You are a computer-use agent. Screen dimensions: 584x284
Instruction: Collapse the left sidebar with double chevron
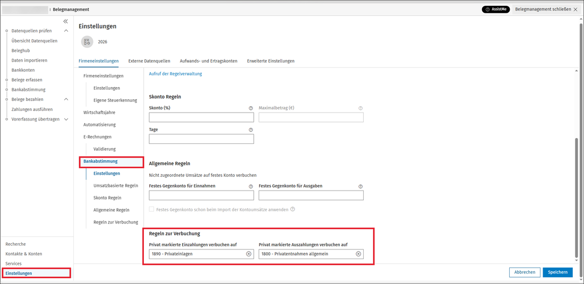click(x=65, y=22)
